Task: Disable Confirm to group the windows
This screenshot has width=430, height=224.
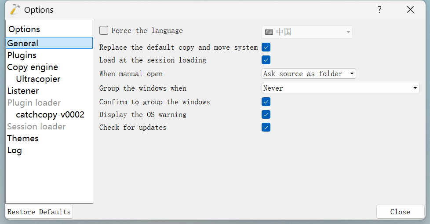Action: click(x=266, y=102)
